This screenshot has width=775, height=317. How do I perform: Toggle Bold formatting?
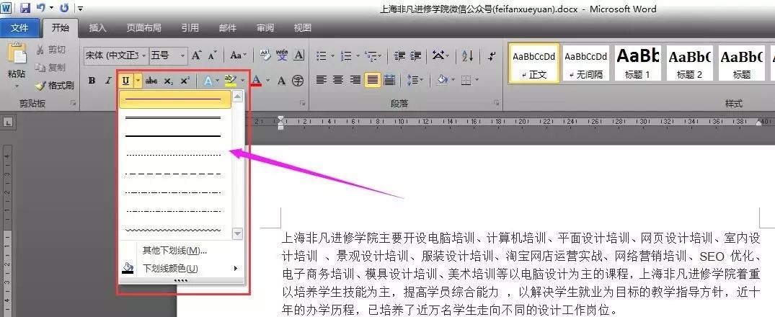[x=92, y=81]
